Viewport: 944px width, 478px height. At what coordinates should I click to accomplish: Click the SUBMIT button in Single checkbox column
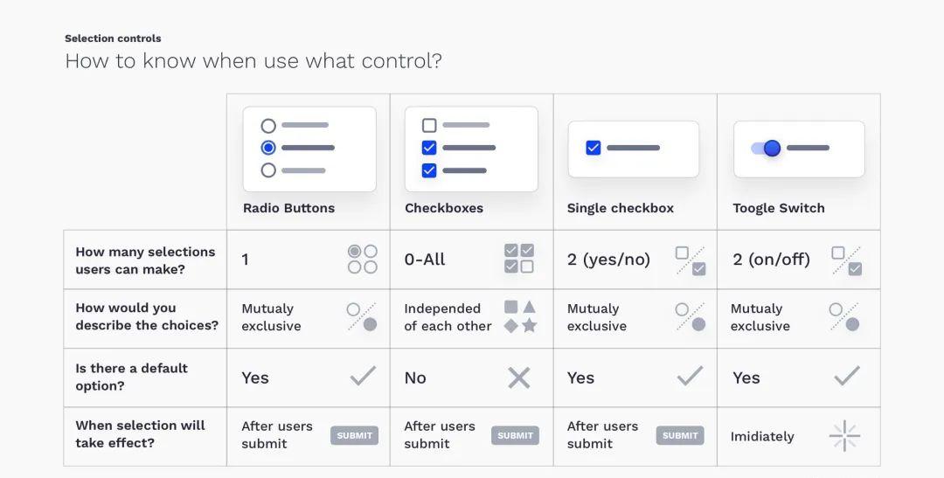tap(680, 435)
